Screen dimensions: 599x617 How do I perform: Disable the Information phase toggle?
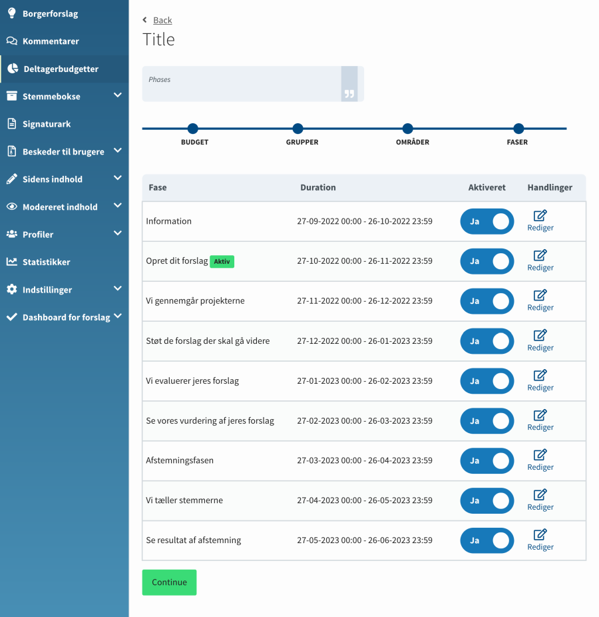pos(487,221)
